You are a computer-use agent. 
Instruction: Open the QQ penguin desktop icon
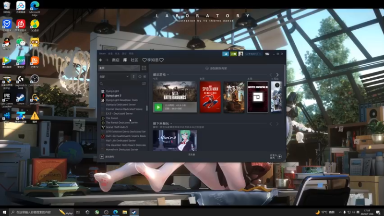(x=7, y=44)
